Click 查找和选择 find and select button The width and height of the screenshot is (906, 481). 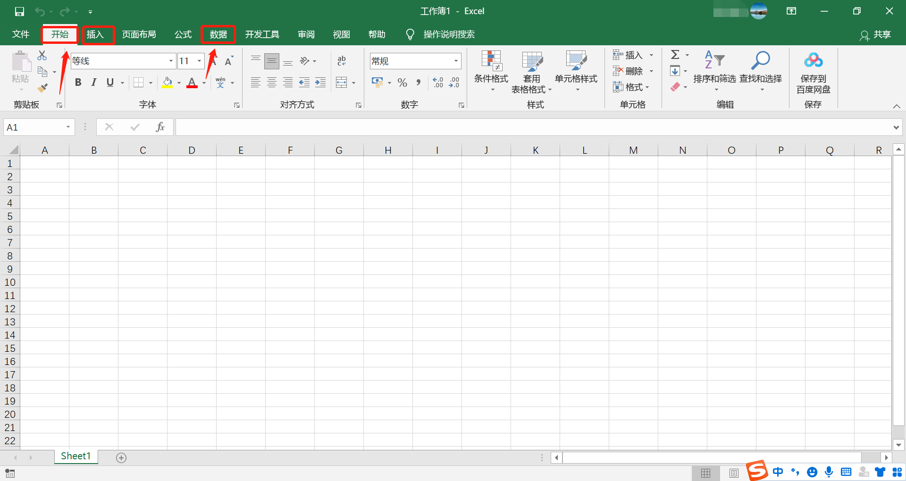click(761, 71)
